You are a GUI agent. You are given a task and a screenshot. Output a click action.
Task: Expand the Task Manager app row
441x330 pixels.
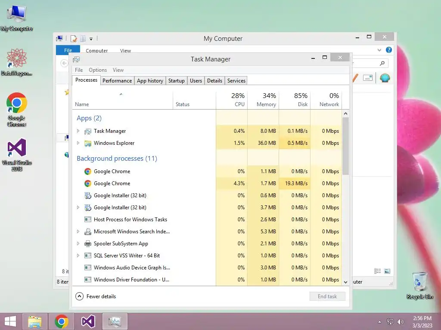tap(78, 131)
